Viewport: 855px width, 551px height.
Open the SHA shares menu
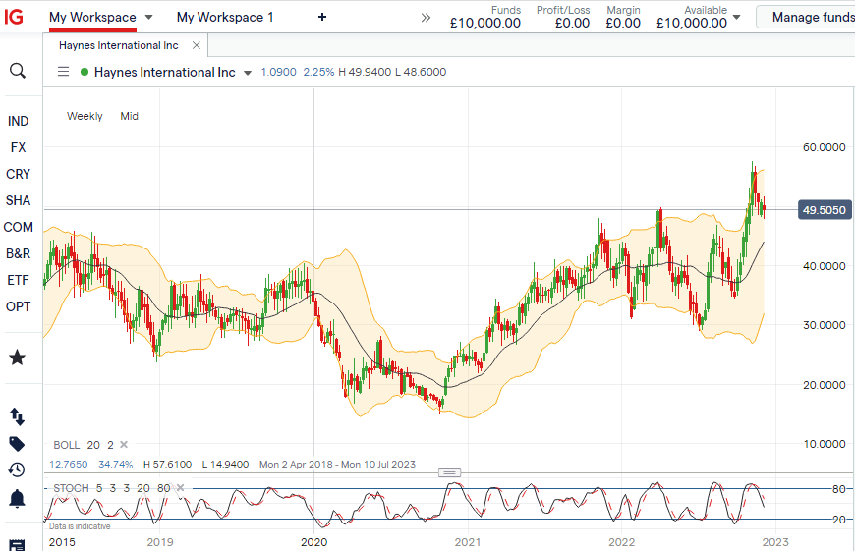coord(18,200)
